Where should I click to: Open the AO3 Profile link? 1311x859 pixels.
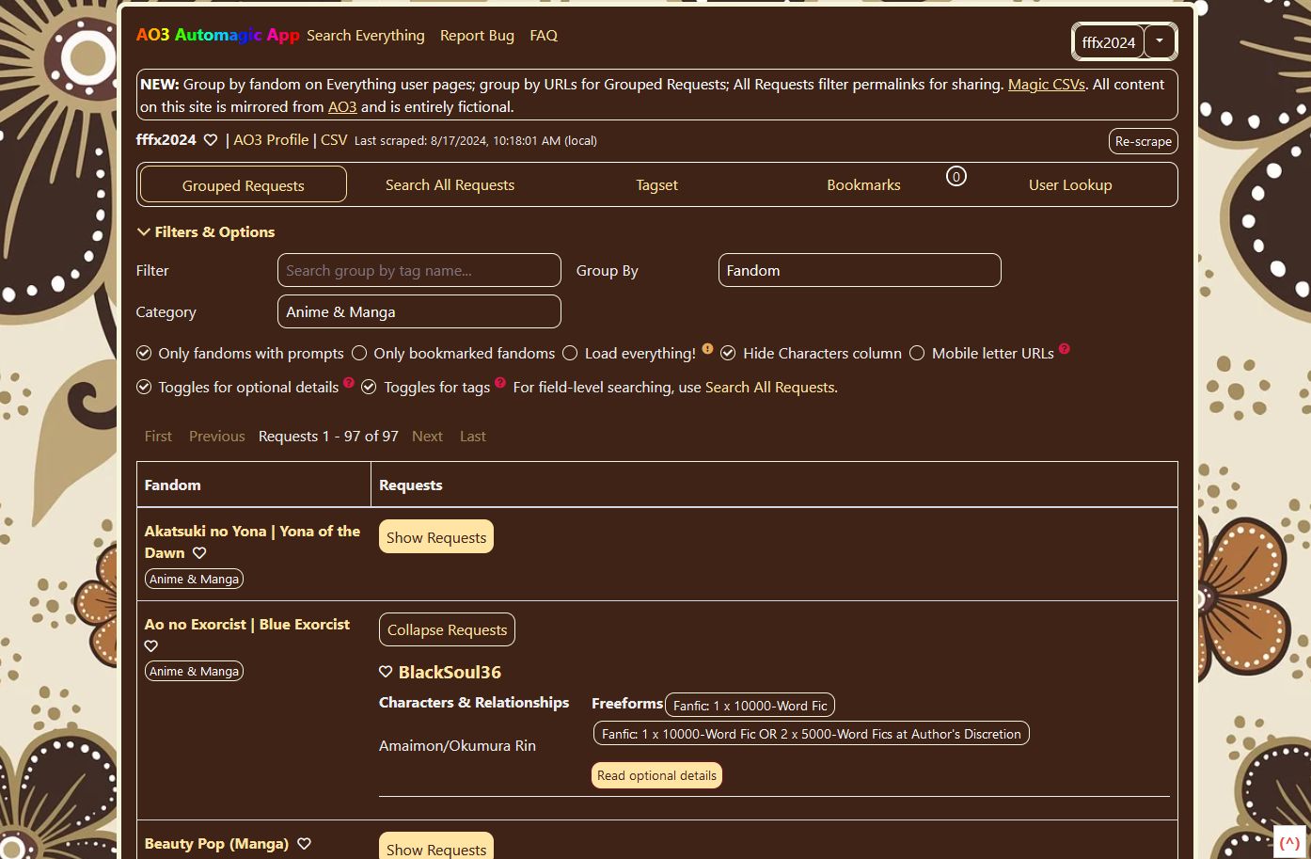[271, 139]
